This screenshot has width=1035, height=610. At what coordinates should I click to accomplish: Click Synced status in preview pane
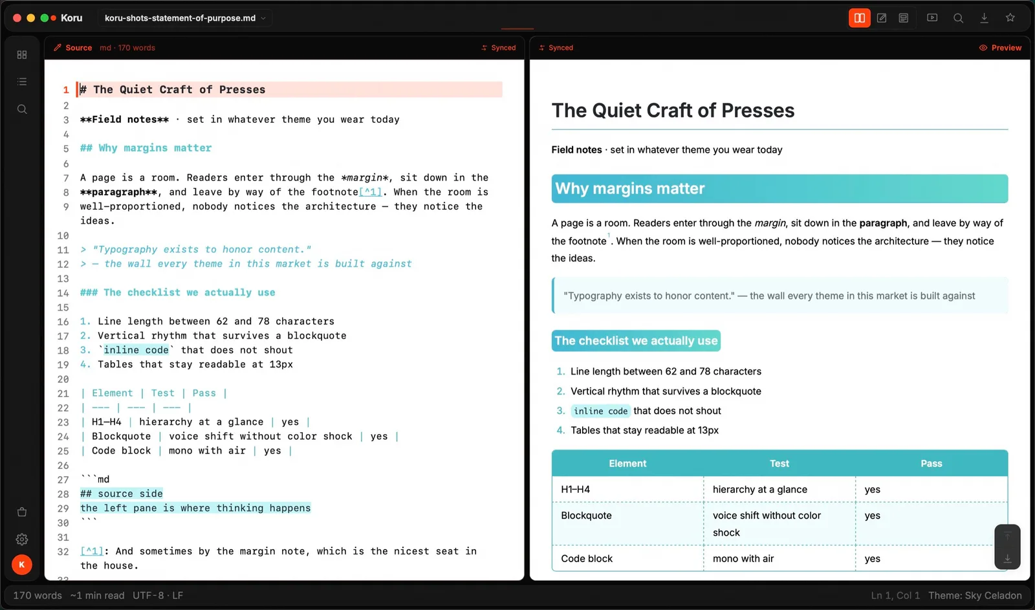[x=556, y=48]
